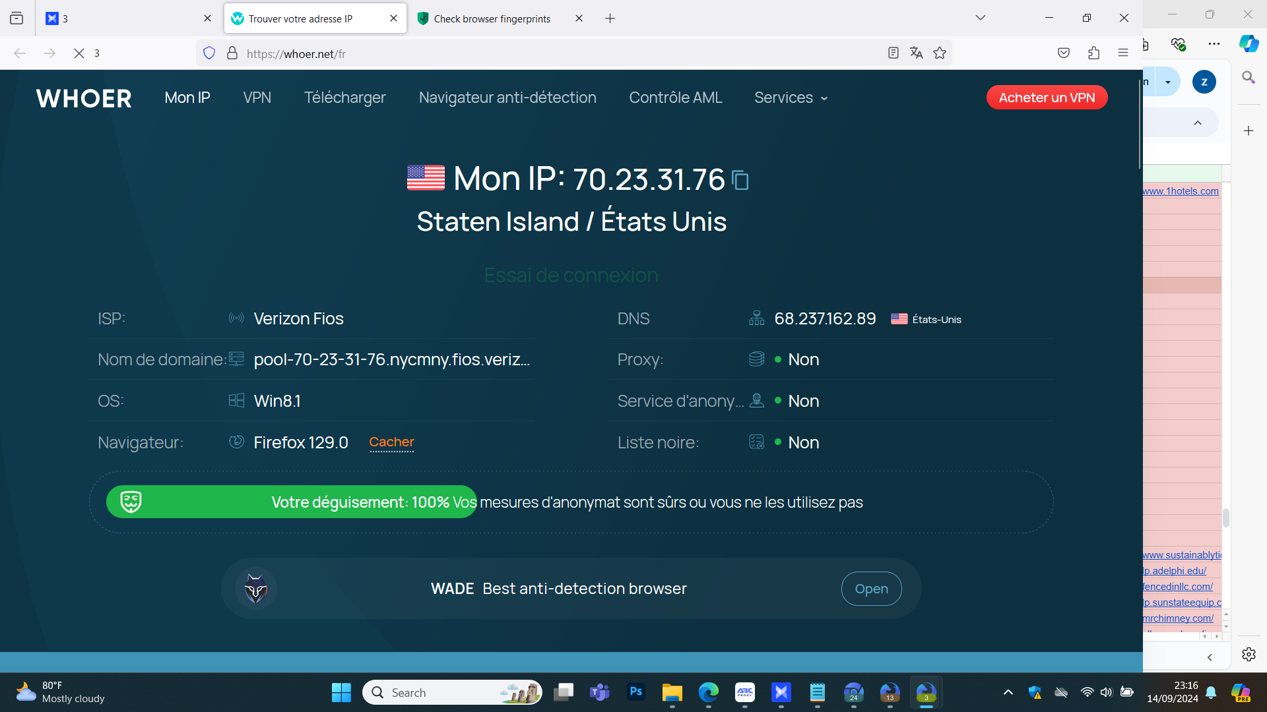Open the Save to Pocket icon

click(1063, 53)
